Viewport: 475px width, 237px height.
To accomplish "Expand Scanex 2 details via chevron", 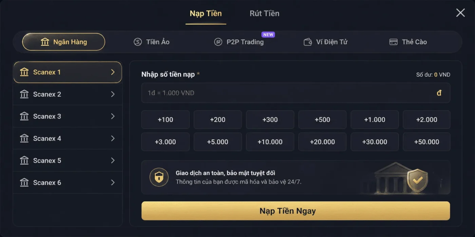I will (x=113, y=94).
